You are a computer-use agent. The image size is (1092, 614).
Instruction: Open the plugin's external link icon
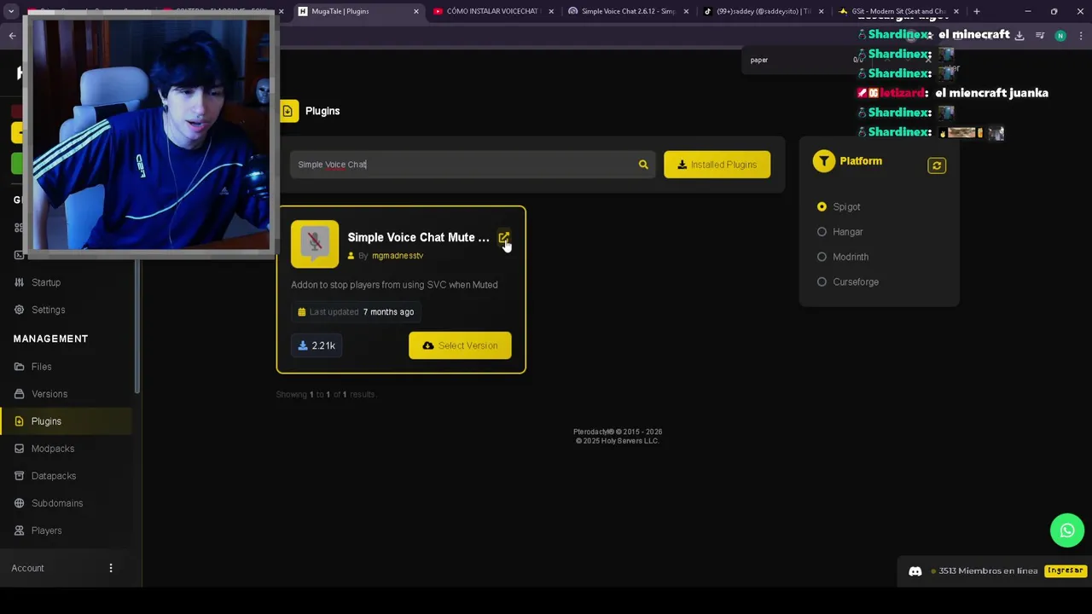coord(503,237)
